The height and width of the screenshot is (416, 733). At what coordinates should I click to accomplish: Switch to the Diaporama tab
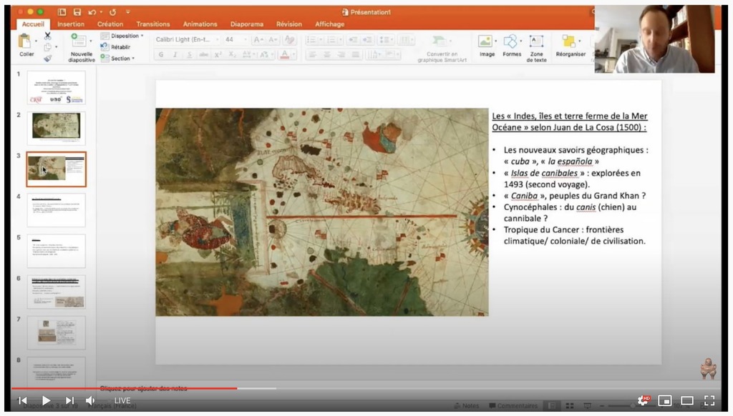pos(247,24)
